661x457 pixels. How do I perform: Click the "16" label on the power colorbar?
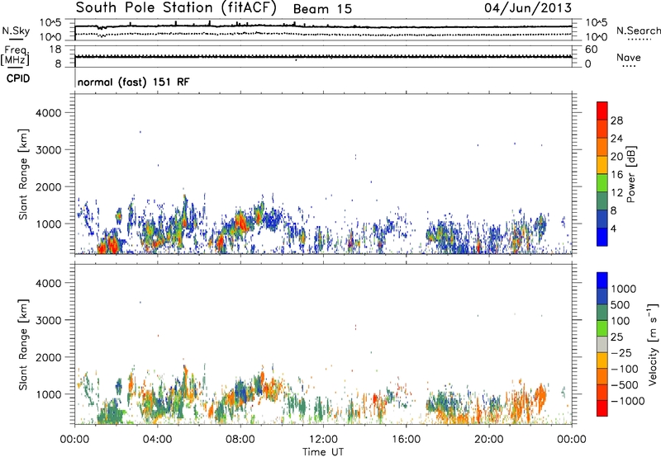[x=616, y=175]
